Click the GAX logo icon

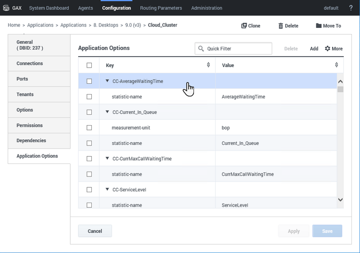[x=6, y=8]
